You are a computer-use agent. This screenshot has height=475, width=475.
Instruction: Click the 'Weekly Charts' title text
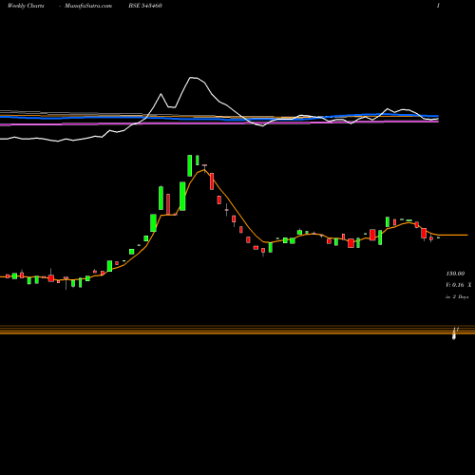click(26, 6)
